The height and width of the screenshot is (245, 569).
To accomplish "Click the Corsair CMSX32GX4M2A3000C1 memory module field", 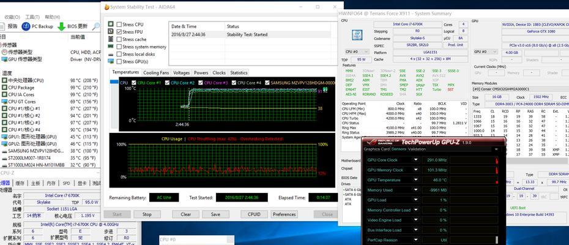I will point(521,89).
